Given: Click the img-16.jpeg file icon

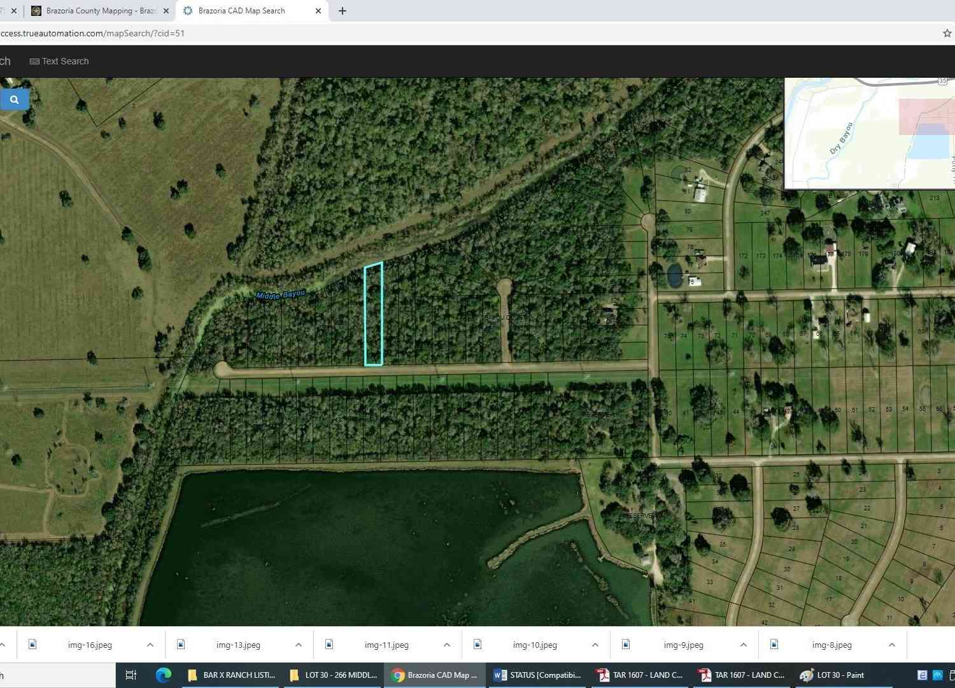Looking at the screenshot, I should [32, 644].
